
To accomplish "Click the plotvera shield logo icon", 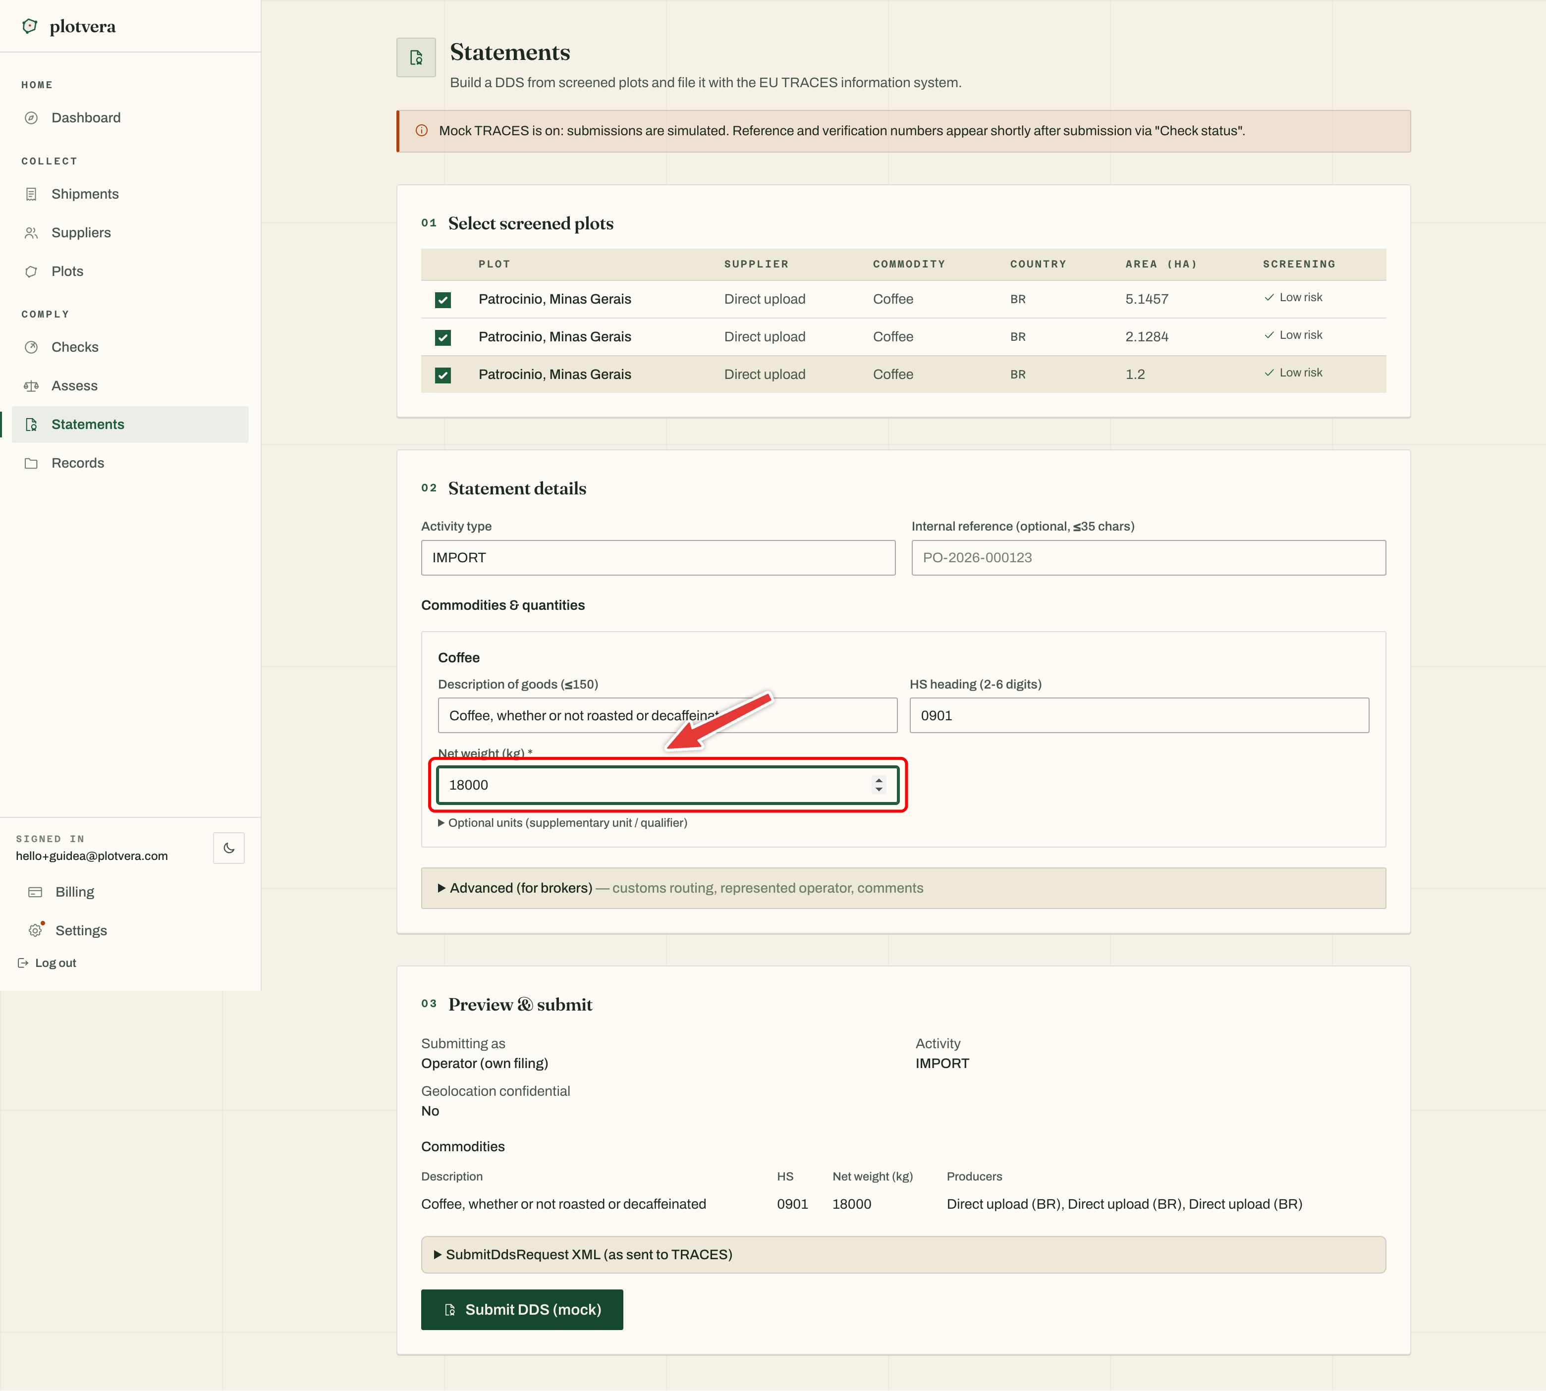I will [30, 26].
